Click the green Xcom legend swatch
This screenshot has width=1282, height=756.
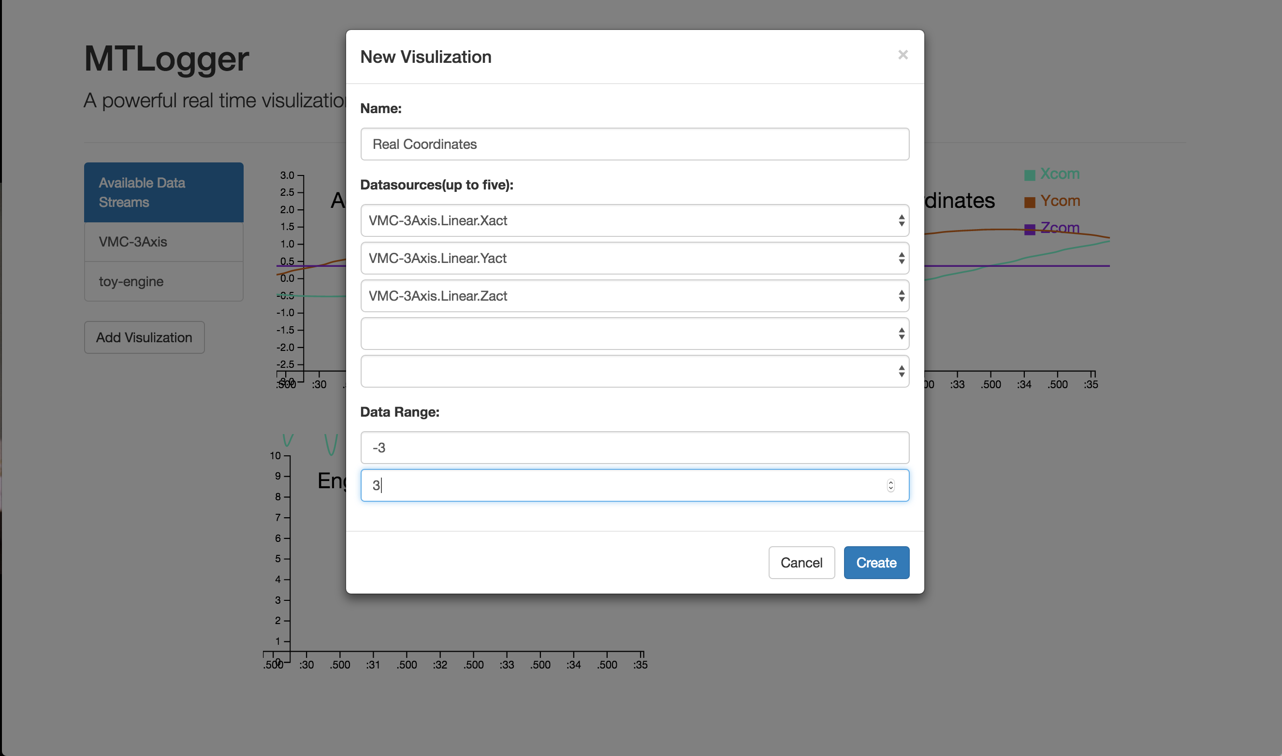pos(1029,175)
